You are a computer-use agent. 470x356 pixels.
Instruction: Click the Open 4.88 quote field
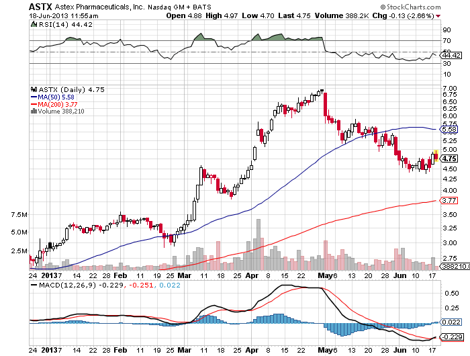[x=184, y=16]
